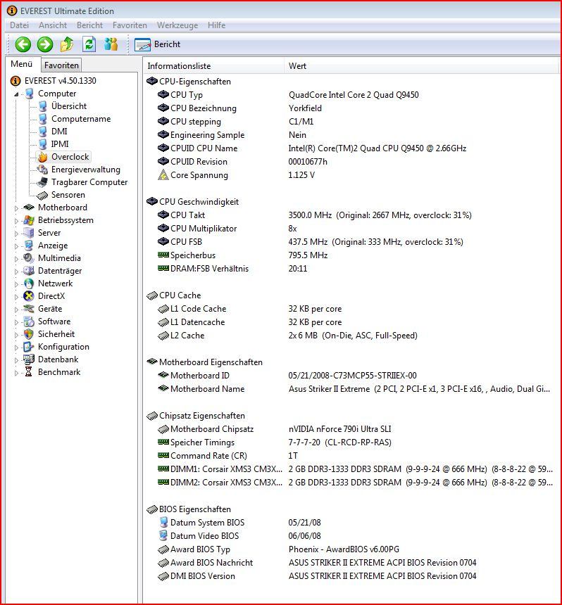Image resolution: width=562 pixels, height=605 pixels.
Task: Select the IPMI tree item
Action: point(60,144)
